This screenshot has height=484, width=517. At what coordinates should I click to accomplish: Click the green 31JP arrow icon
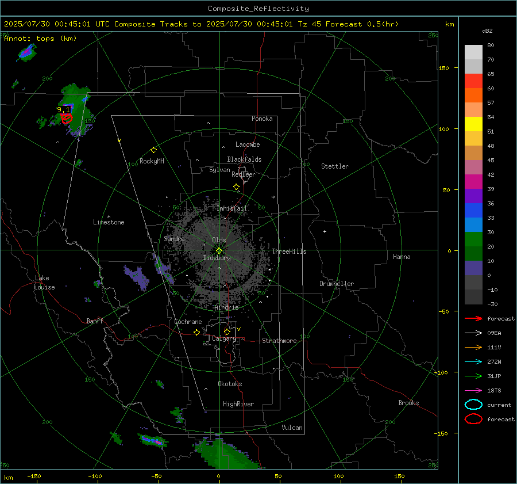473,376
